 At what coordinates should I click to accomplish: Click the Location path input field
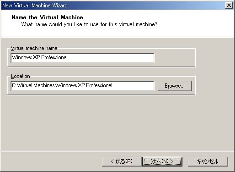point(82,86)
